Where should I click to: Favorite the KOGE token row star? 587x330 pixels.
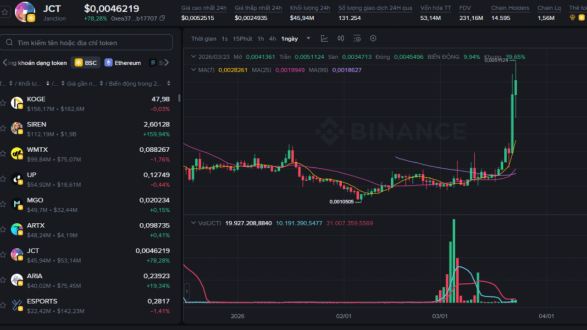(3, 103)
